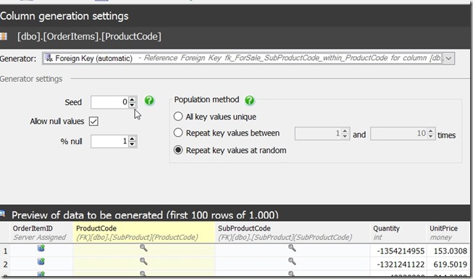Select row header number 2
The image size is (473, 279).
(5, 265)
